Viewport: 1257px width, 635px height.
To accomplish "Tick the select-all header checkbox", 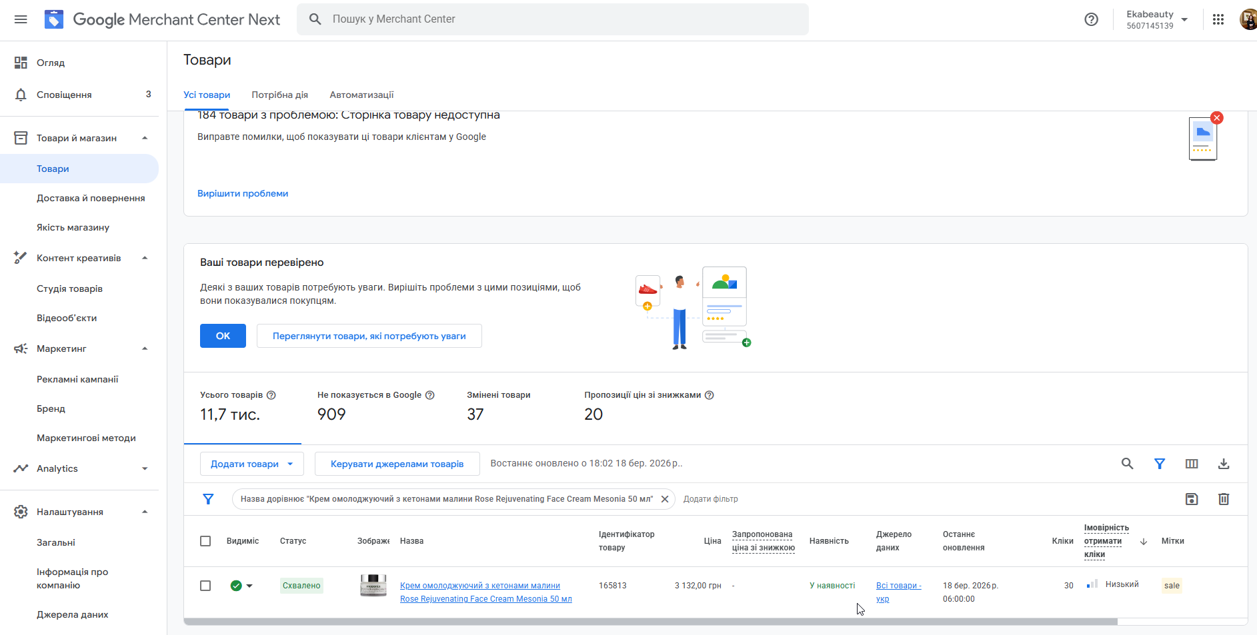I will (205, 541).
